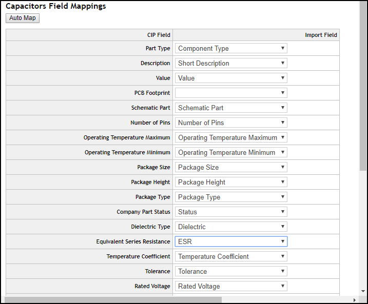Open the Temperature Coefficient import dropdown
The width and height of the screenshot is (368, 304).
coord(231,256)
